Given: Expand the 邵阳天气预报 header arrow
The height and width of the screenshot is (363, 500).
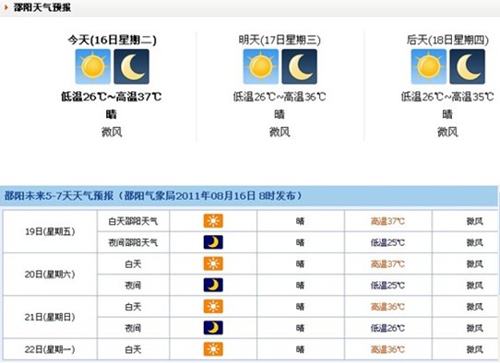Looking at the screenshot, I should 6,7.
